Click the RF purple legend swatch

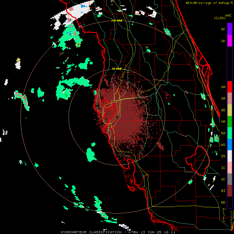(x=230, y=29)
